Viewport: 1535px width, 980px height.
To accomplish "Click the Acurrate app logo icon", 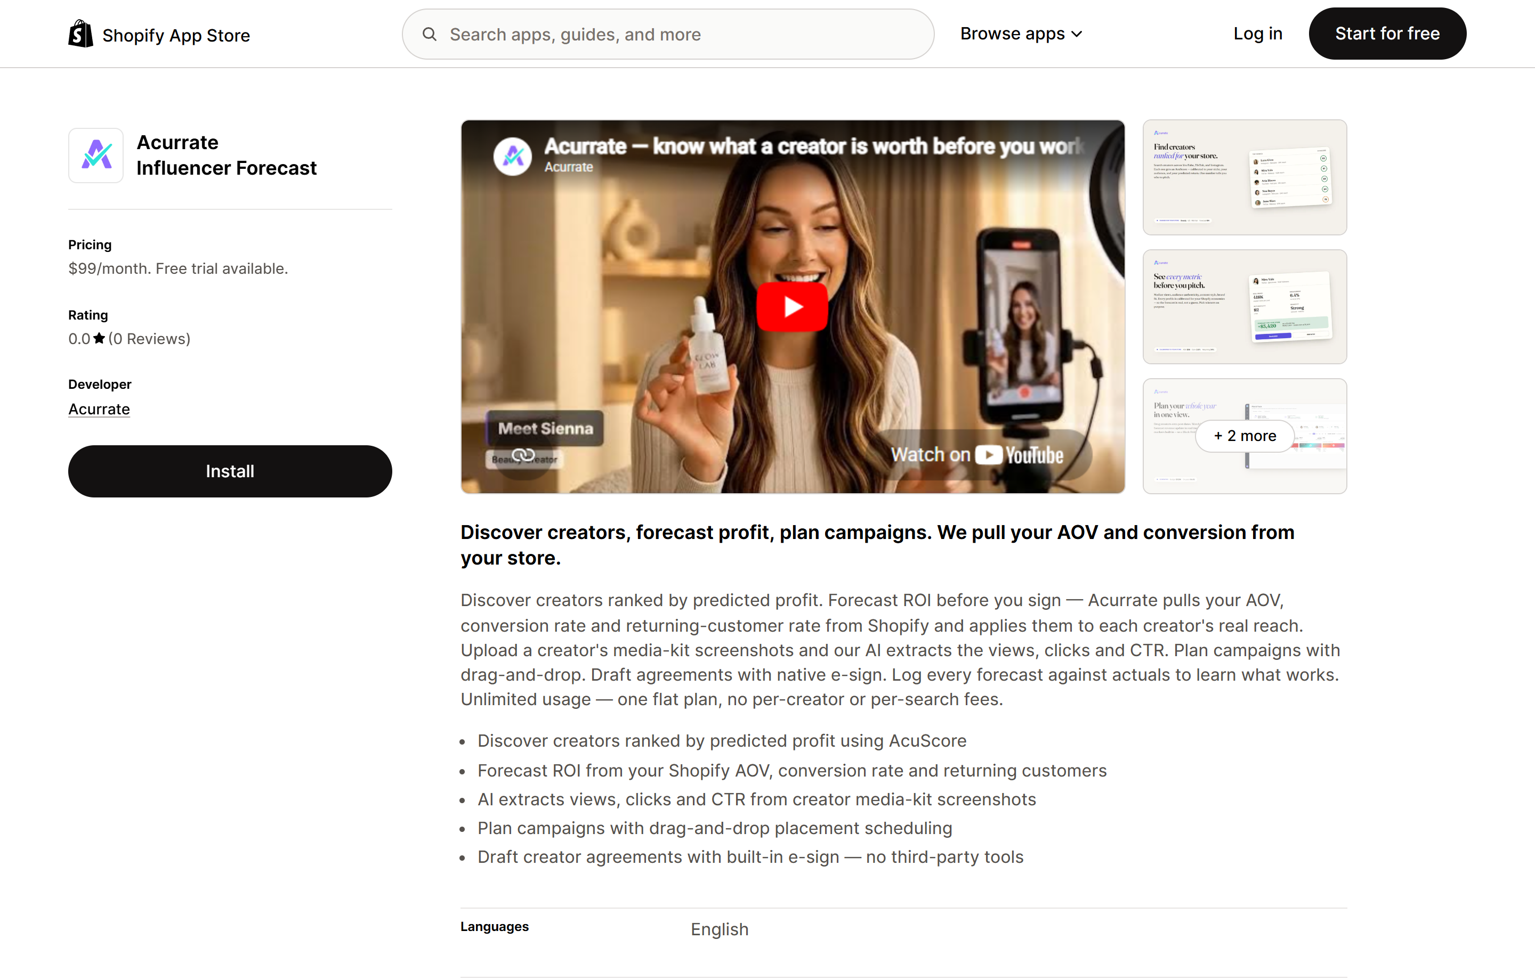I will click(x=95, y=156).
